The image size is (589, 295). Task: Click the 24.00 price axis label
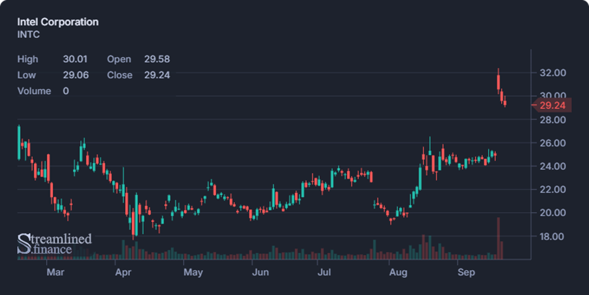coord(553,166)
